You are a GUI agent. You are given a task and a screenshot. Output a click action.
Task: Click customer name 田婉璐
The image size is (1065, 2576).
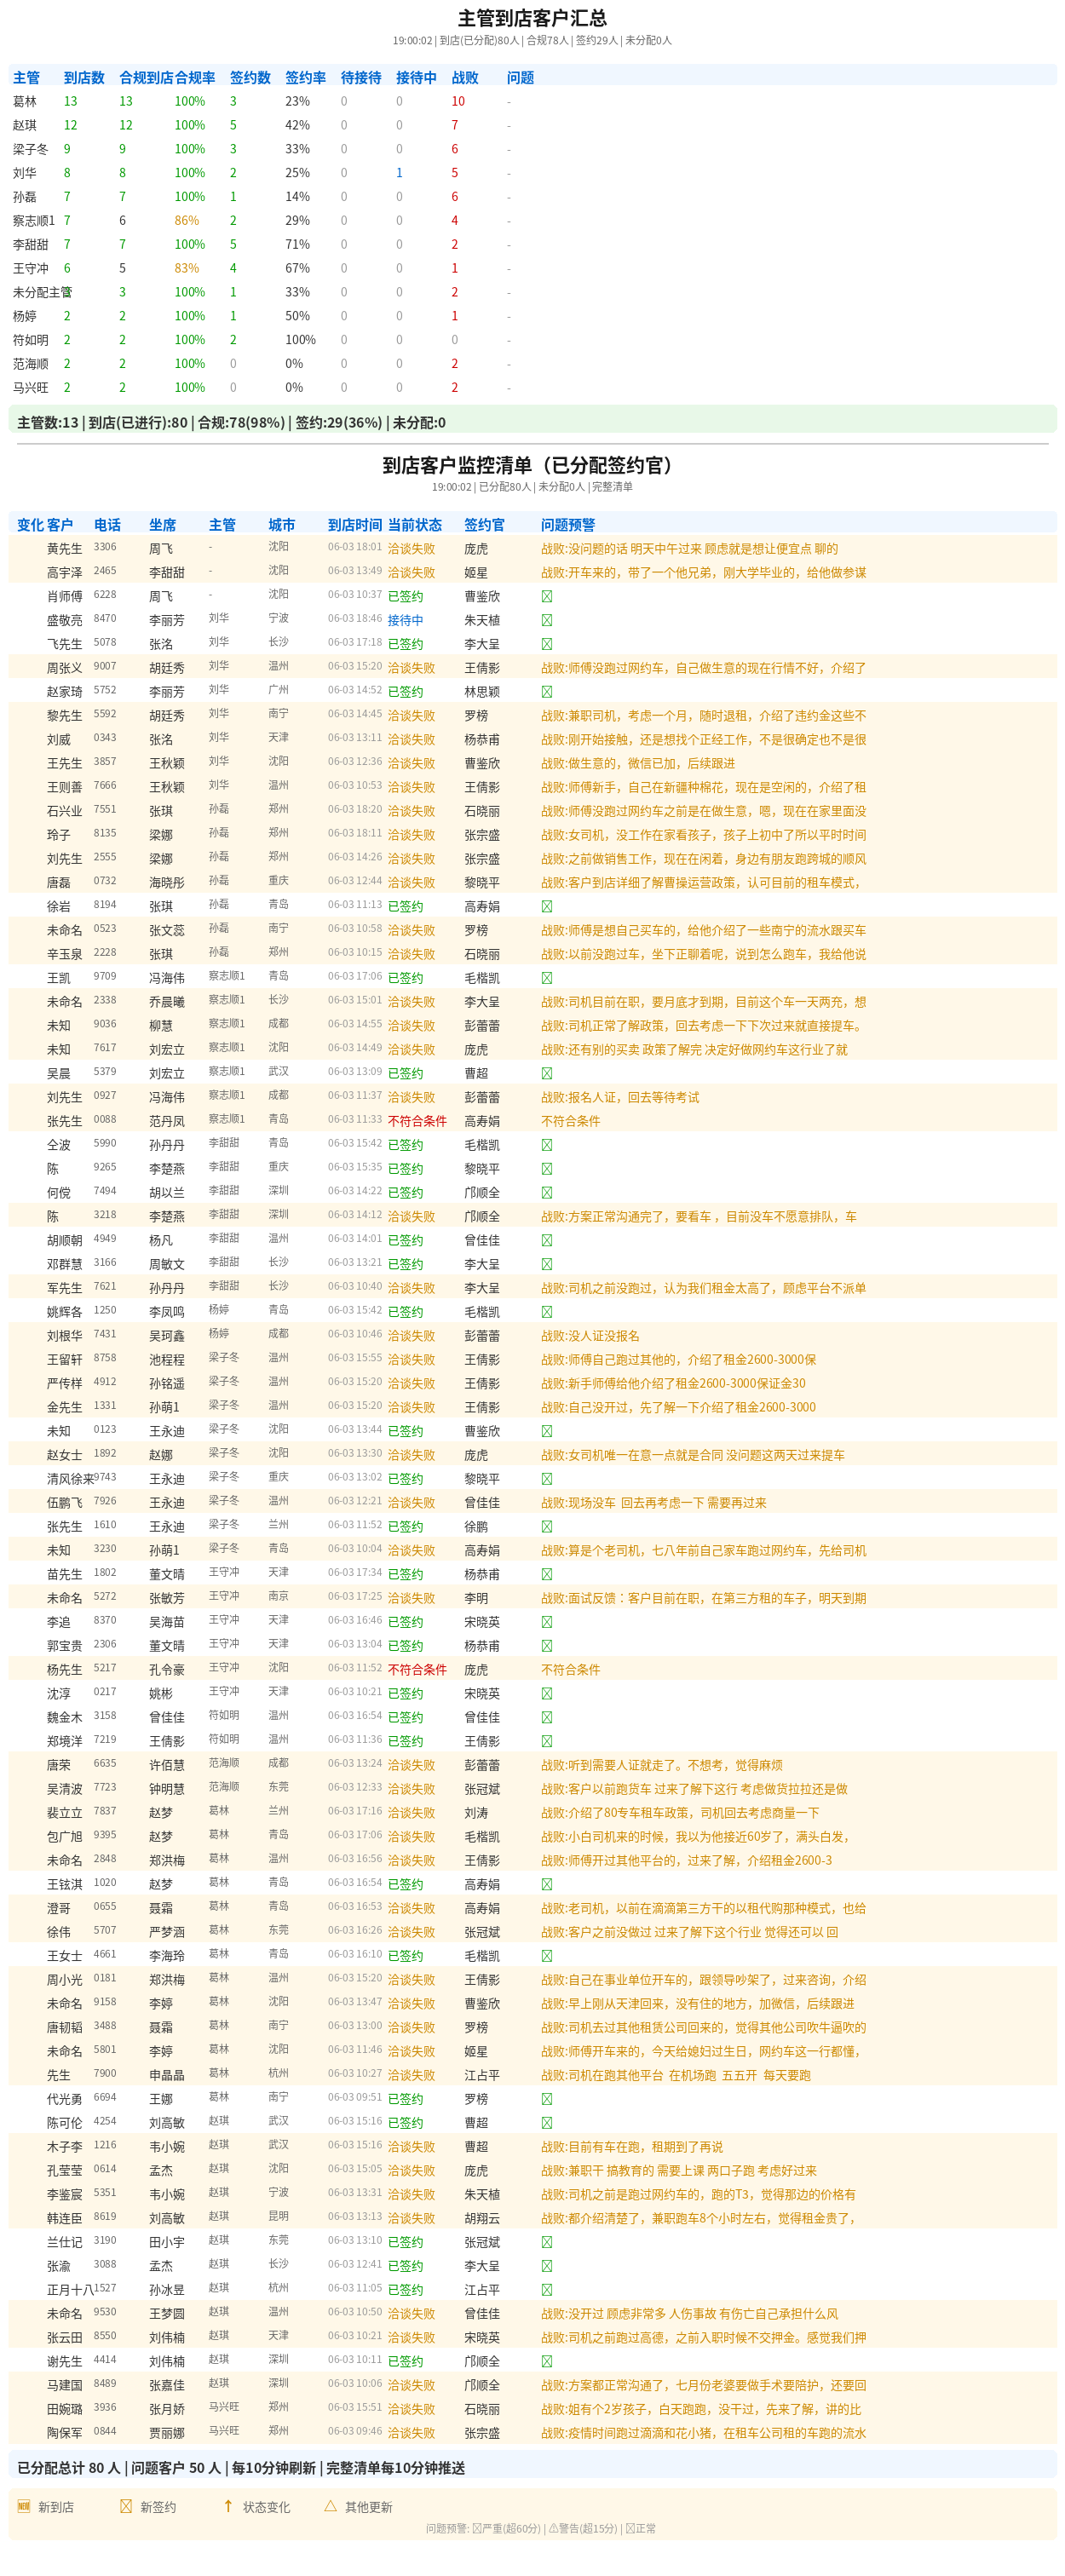[x=65, y=2409]
